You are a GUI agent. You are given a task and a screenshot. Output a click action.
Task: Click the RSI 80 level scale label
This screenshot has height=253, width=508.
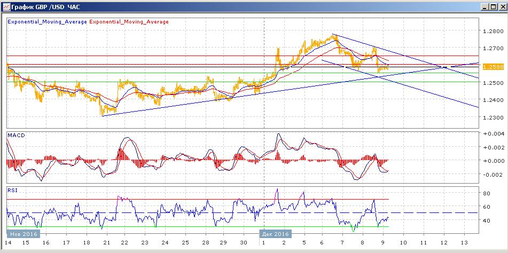(x=487, y=193)
